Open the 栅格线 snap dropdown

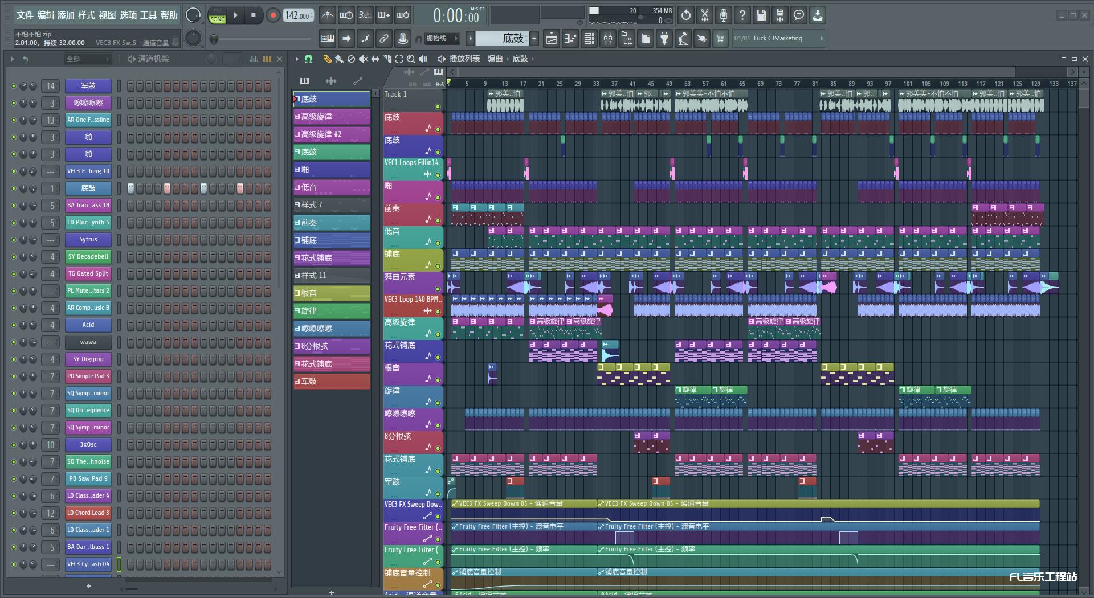pyautogui.click(x=443, y=38)
